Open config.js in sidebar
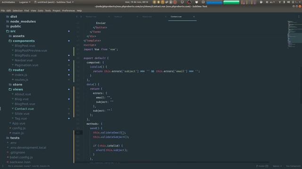The height and width of the screenshot is (169, 302). coord(19,128)
